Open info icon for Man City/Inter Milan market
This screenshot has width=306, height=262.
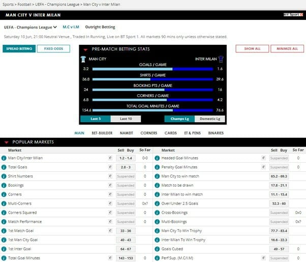pos(4,158)
